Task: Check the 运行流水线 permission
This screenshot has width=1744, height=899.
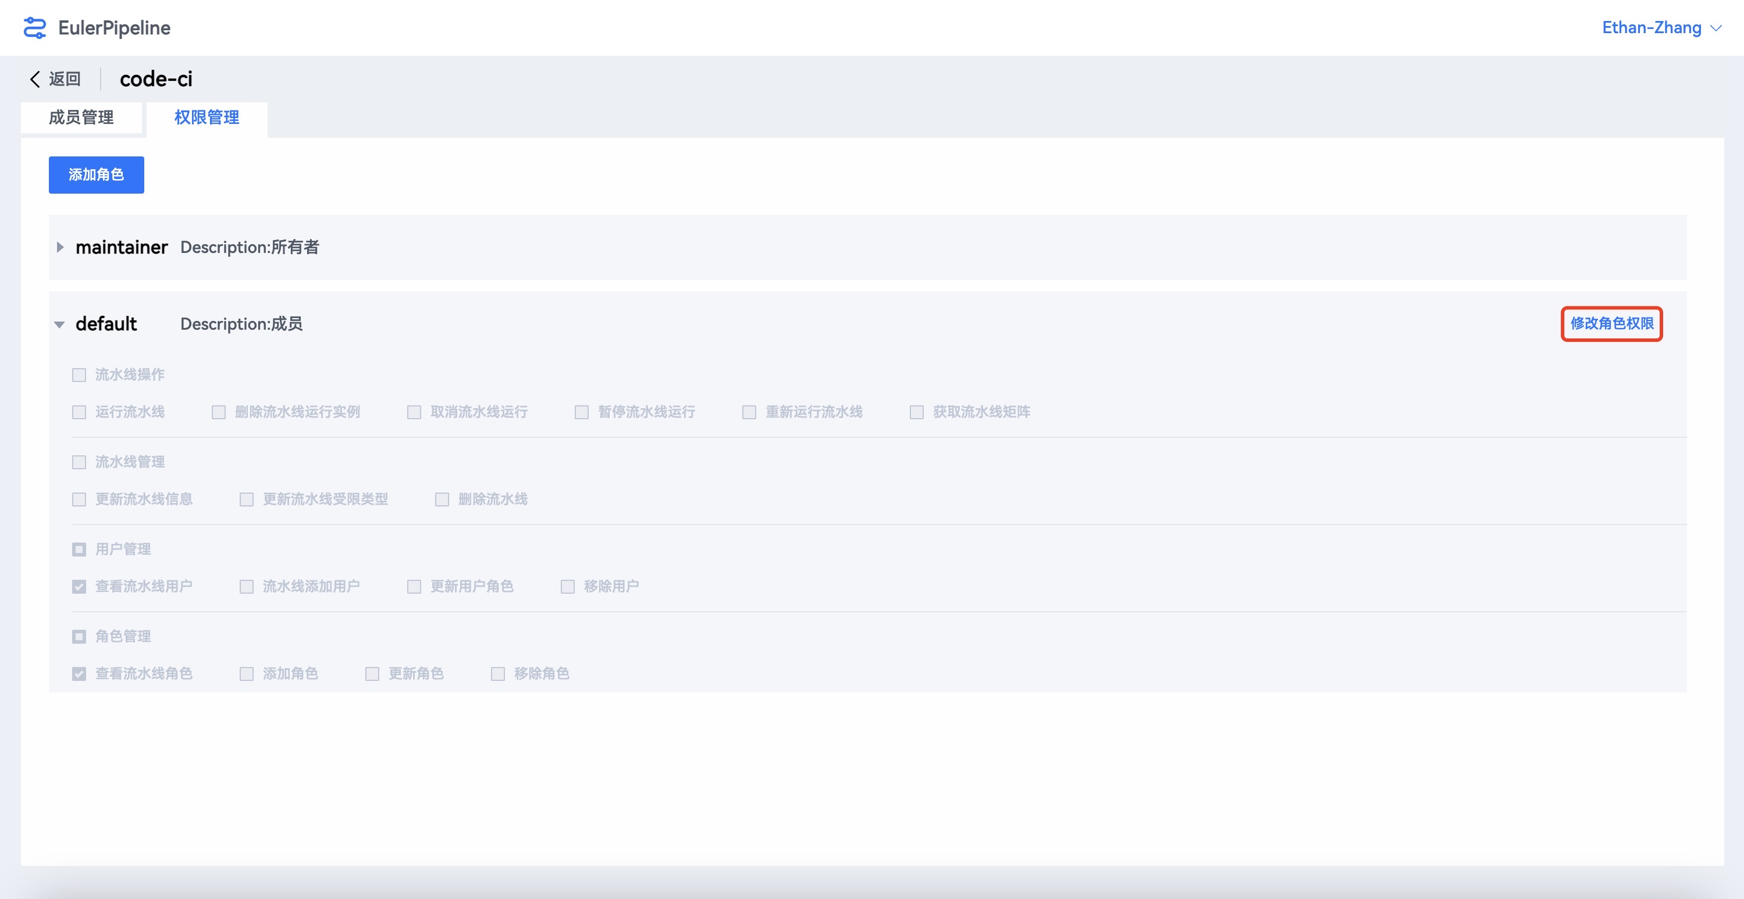Action: point(79,412)
